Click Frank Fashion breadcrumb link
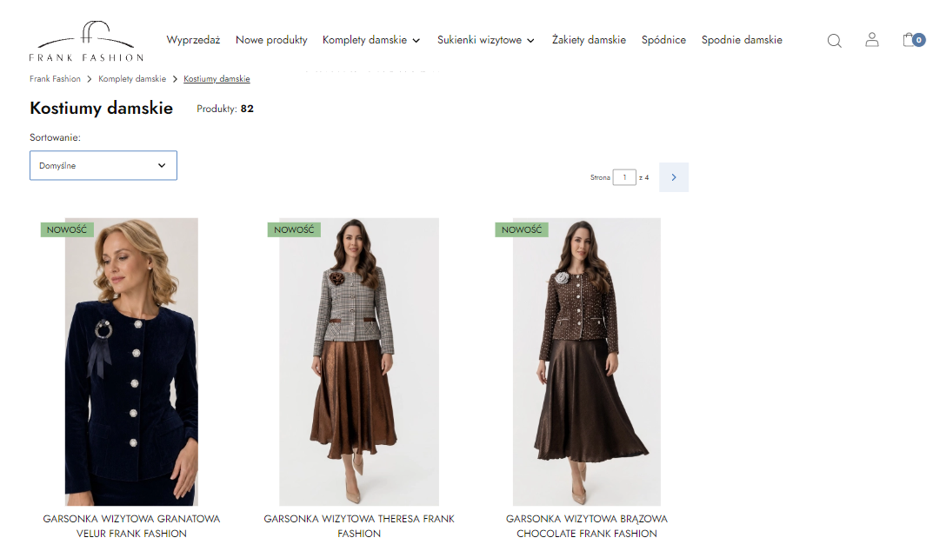The image size is (946, 551). [x=55, y=79]
